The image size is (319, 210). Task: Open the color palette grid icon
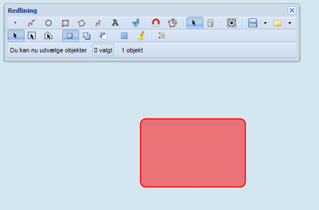162,36
